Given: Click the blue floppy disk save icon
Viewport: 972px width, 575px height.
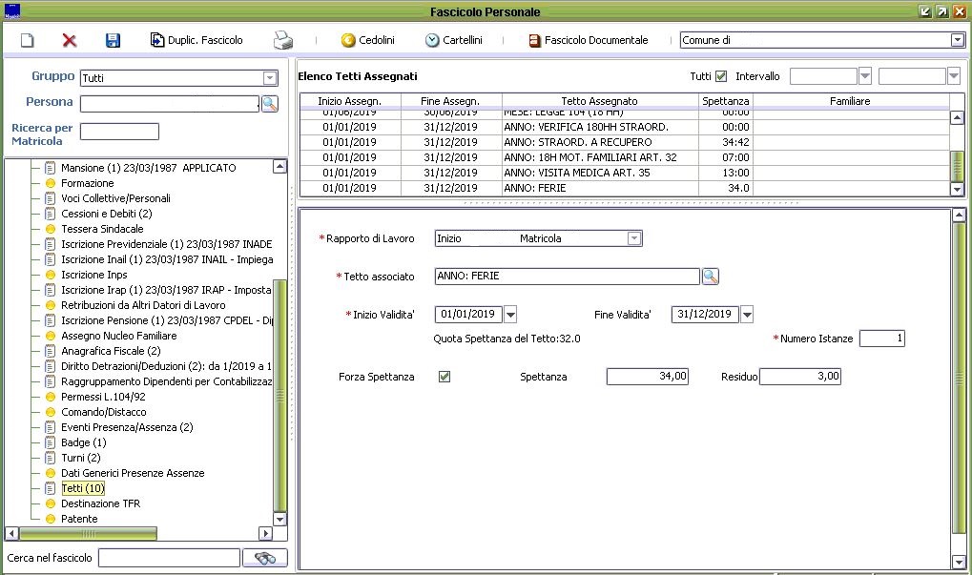Looking at the screenshot, I should [x=113, y=40].
